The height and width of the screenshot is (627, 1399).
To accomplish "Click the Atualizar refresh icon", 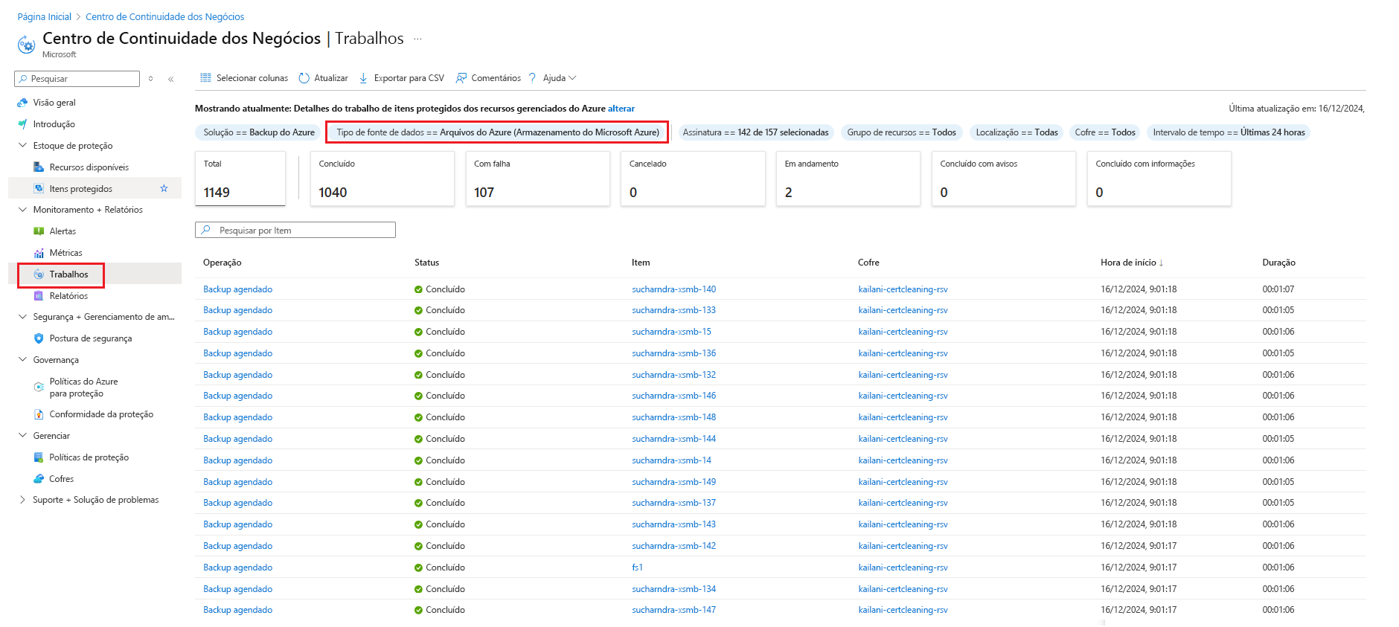I will pyautogui.click(x=304, y=78).
